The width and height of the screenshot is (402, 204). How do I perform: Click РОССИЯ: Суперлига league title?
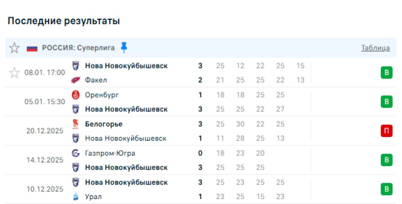pos(78,48)
